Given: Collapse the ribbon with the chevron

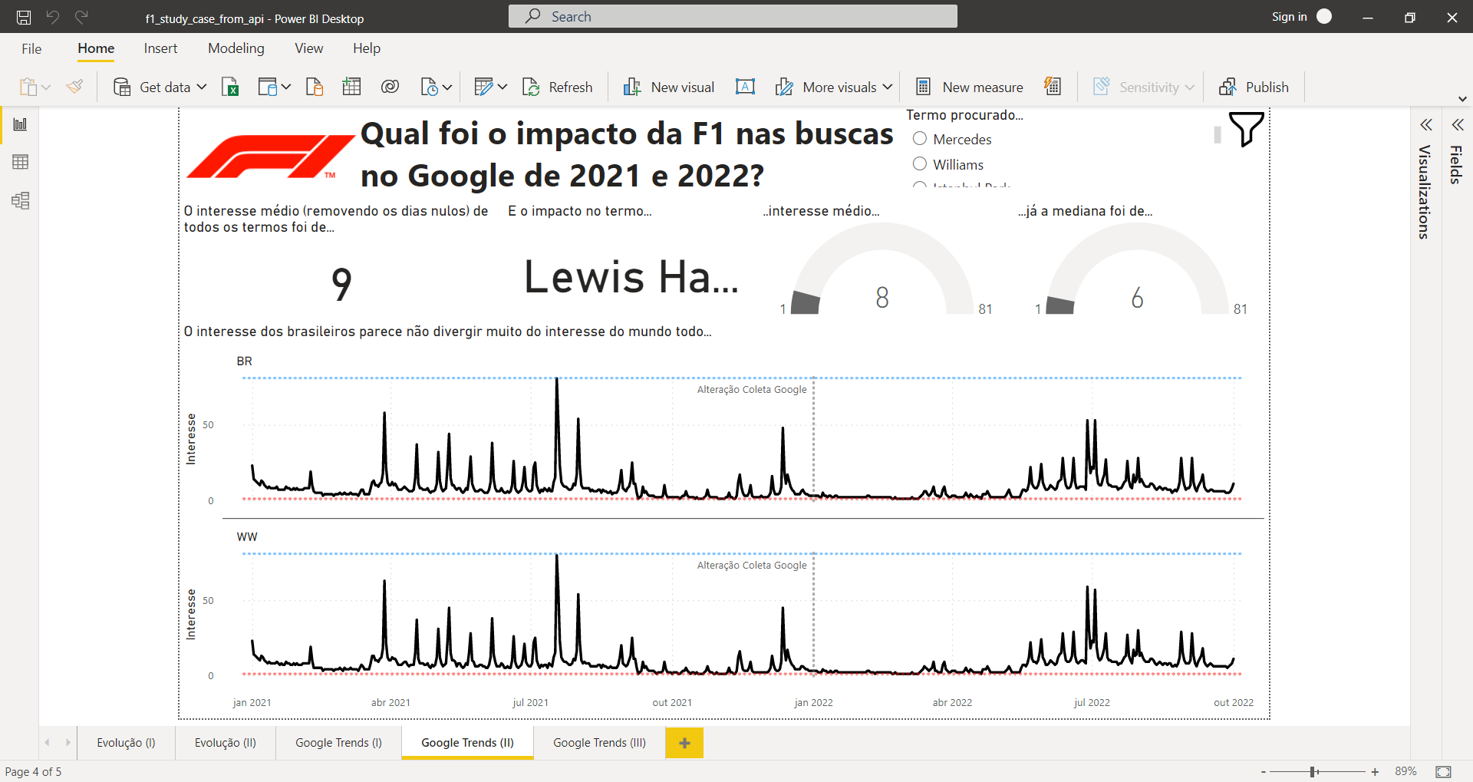Looking at the screenshot, I should click(x=1462, y=99).
